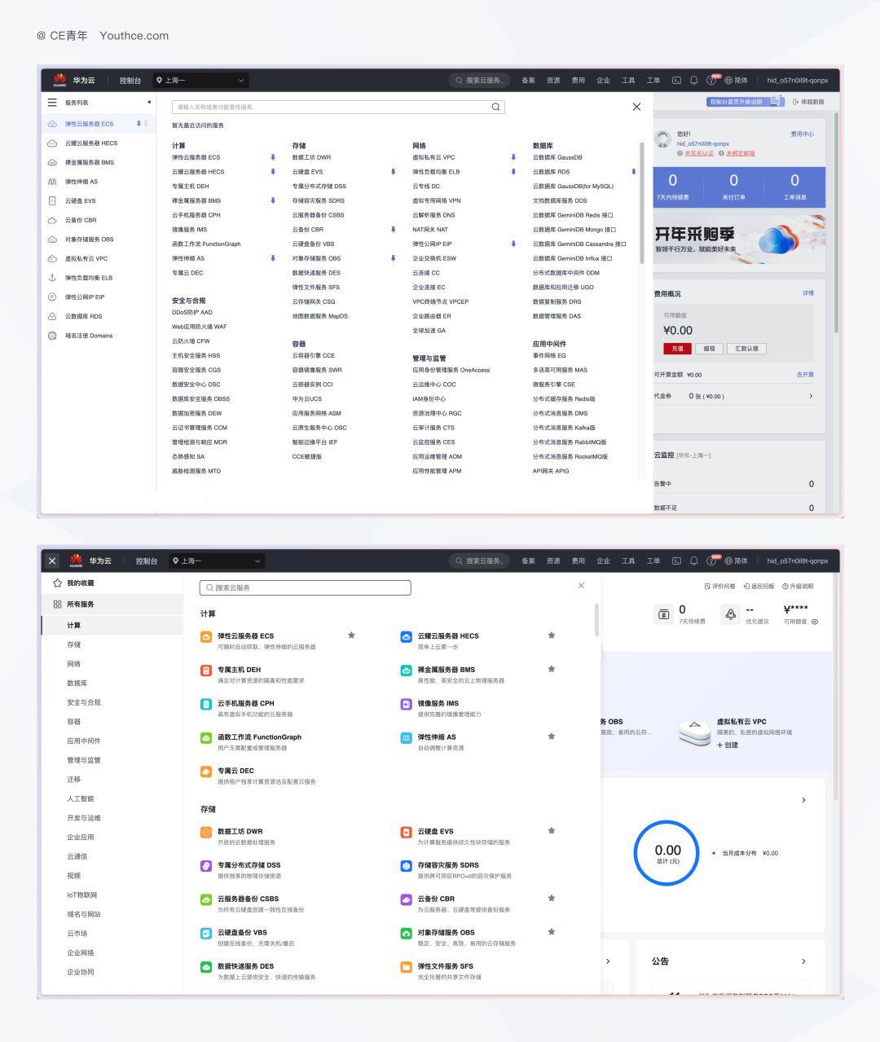880x1042 pixels.
Task: Click the 裸金属服务器 BMS teal icon in lower list
Action: click(407, 670)
